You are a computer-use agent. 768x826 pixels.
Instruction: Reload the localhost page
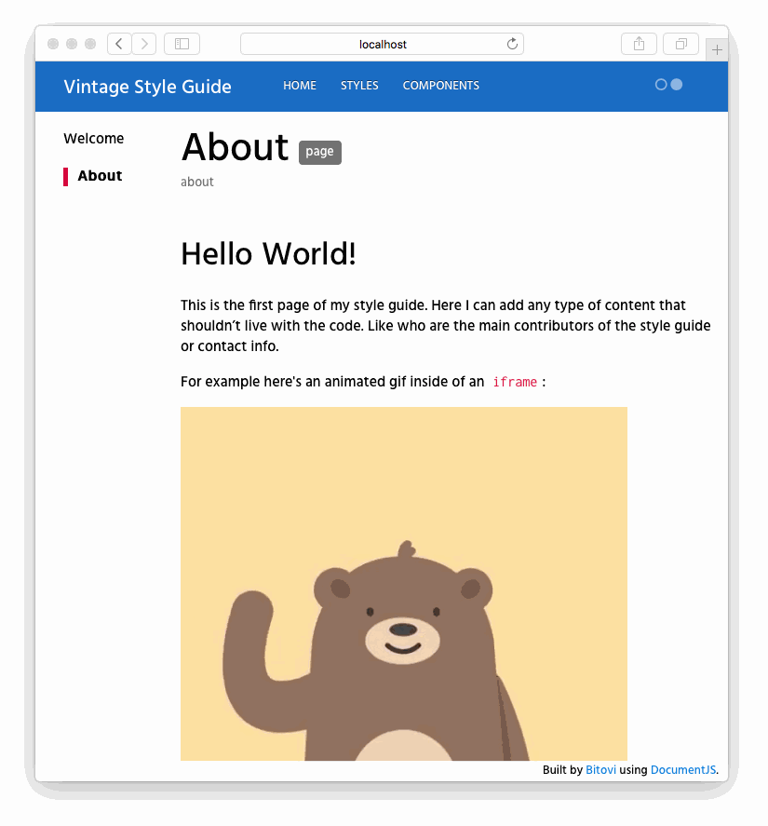[x=512, y=44]
